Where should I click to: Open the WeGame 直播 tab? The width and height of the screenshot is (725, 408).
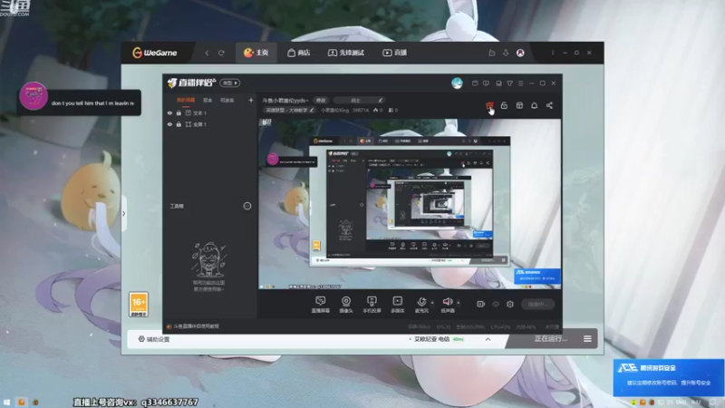(x=395, y=53)
